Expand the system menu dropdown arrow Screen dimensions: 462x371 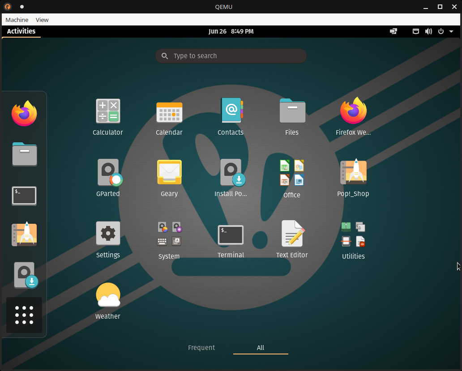click(451, 31)
